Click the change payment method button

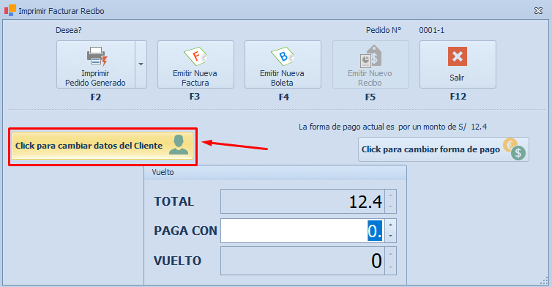pyautogui.click(x=444, y=149)
